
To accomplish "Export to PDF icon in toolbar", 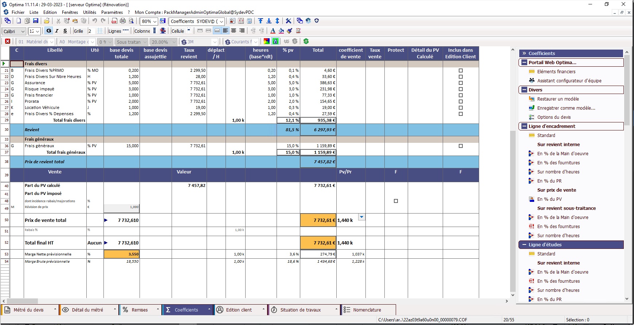I will pyautogui.click(x=114, y=21).
